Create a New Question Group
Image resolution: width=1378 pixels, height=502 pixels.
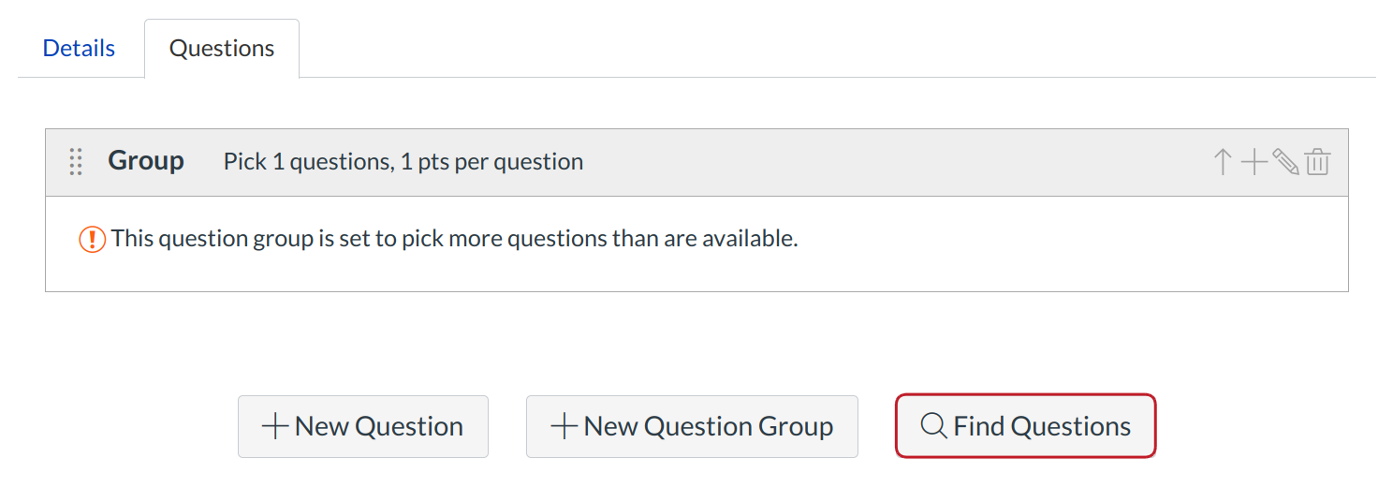[692, 426]
